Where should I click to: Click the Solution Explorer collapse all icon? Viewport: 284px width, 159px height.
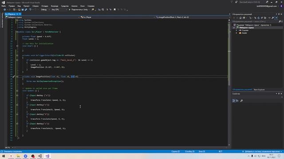coord(262,18)
